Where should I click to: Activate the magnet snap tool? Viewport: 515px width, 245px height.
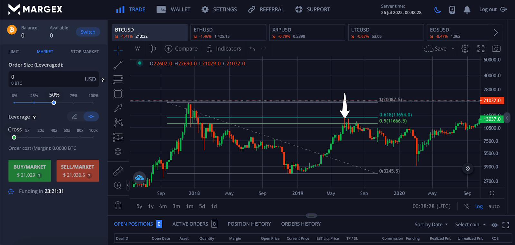118,206
